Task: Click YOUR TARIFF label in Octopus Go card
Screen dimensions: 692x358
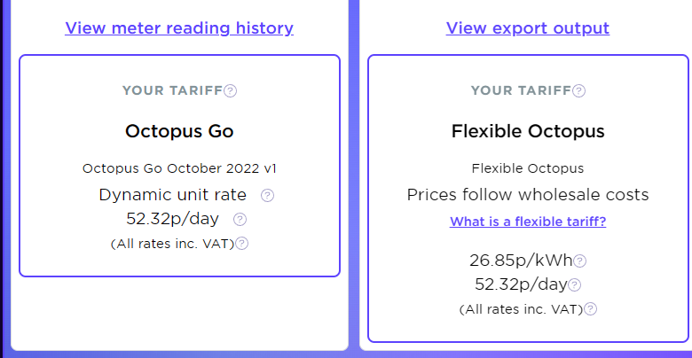Action: [x=173, y=90]
